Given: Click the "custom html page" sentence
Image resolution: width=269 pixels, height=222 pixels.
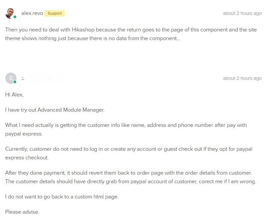Looking at the screenshot, I should point(62,196).
